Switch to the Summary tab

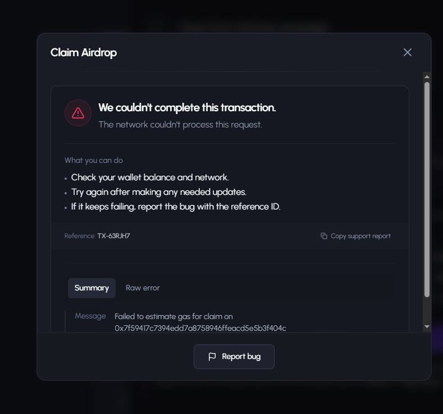pos(92,288)
